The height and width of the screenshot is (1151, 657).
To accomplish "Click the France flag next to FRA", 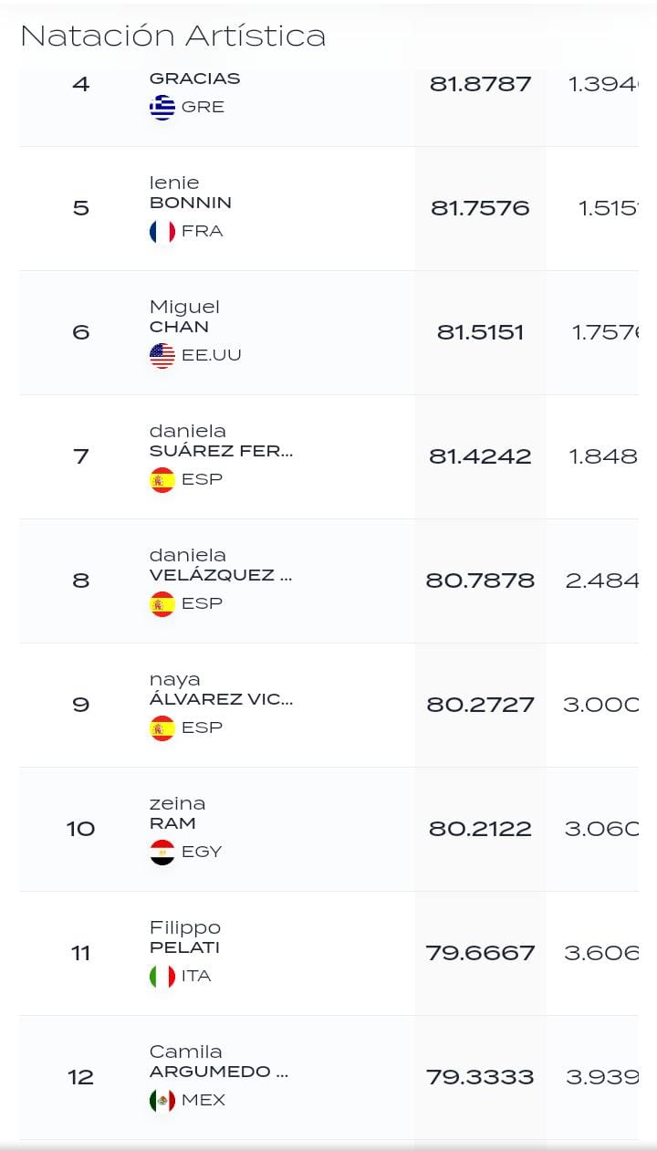I will point(162,231).
